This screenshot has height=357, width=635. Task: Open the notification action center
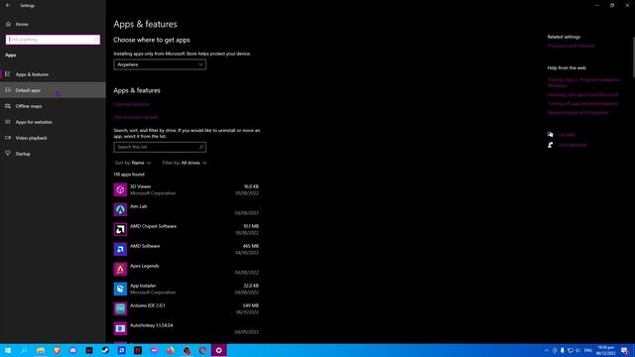625,350
